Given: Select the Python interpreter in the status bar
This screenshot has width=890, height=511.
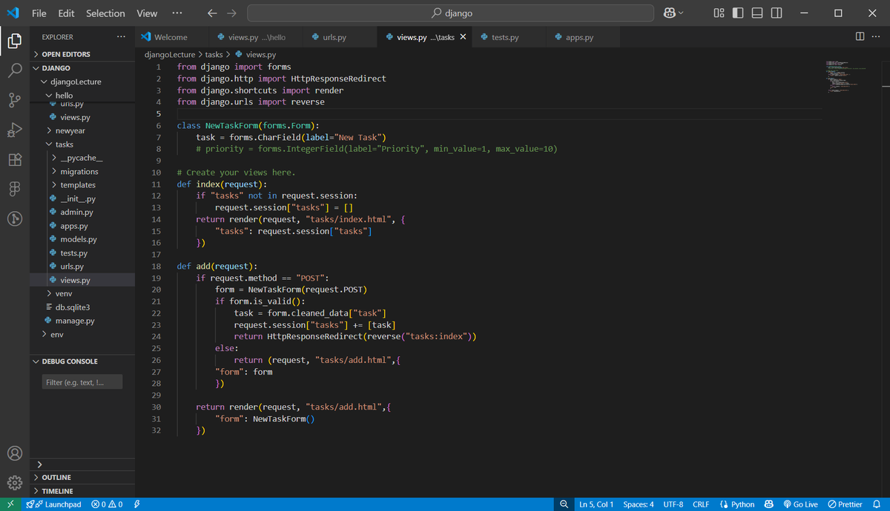Looking at the screenshot, I should coord(736,504).
